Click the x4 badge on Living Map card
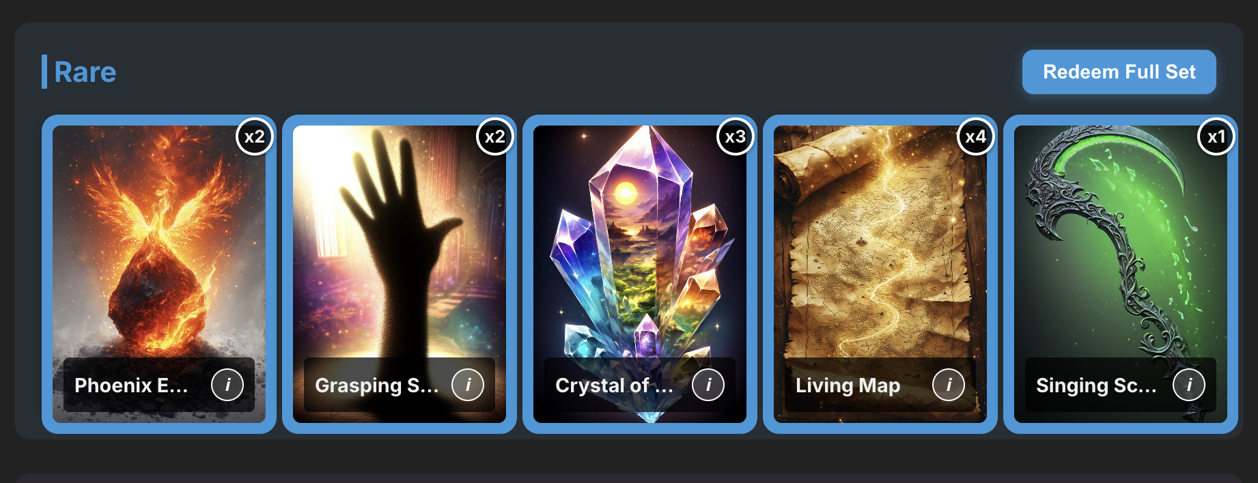 pyautogui.click(x=976, y=137)
